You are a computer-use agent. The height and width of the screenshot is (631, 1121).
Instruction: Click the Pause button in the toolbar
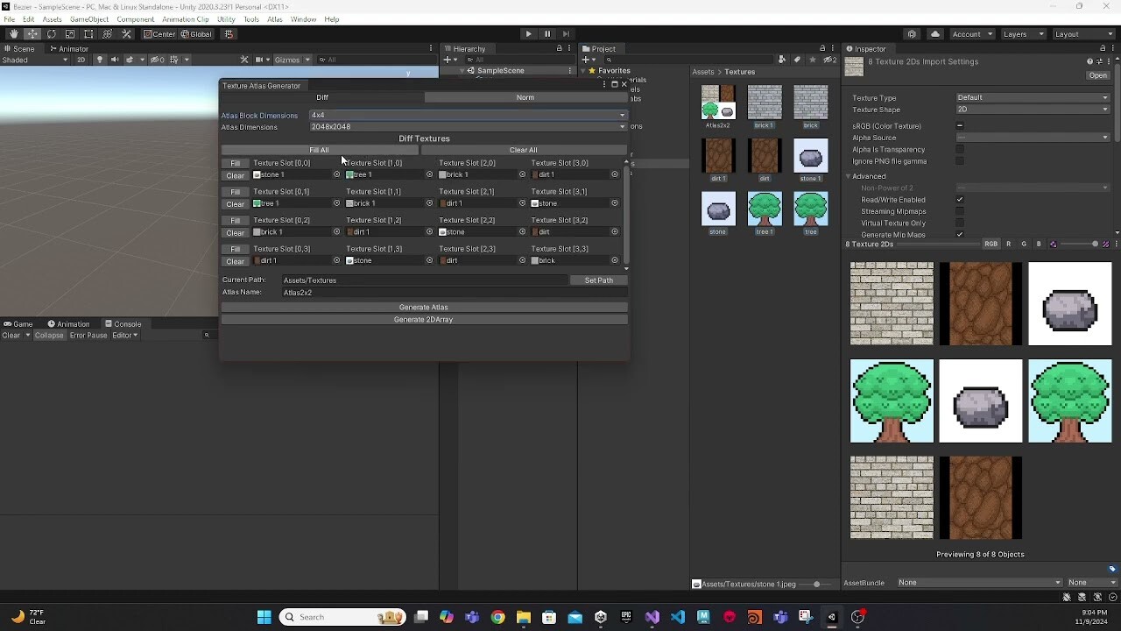pyautogui.click(x=547, y=34)
